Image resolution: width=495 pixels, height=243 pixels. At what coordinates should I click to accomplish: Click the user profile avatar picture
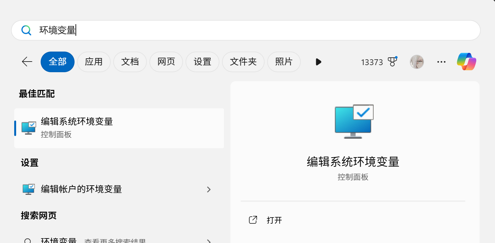(417, 62)
